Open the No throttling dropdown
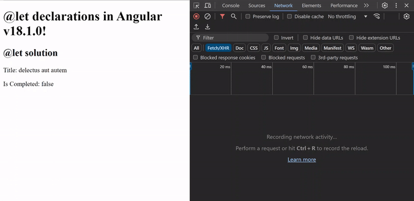 pyautogui.click(x=347, y=17)
